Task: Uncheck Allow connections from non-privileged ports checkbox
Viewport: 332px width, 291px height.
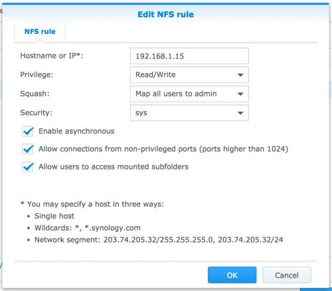Action: point(28,149)
